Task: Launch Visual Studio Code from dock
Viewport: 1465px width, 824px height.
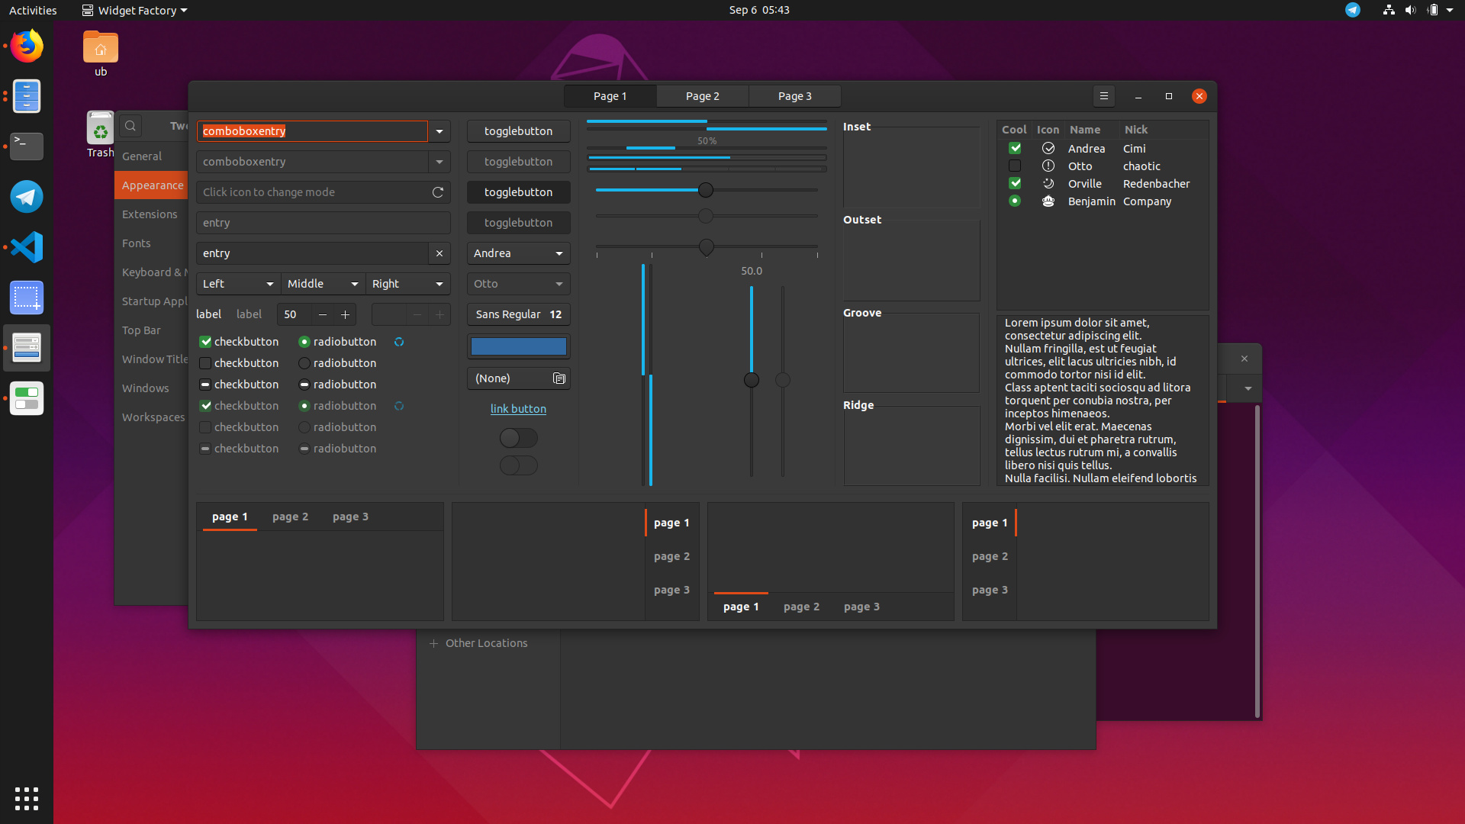Action: tap(27, 247)
